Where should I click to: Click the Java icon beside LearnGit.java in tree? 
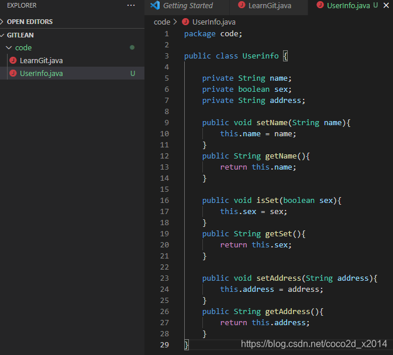pos(13,60)
